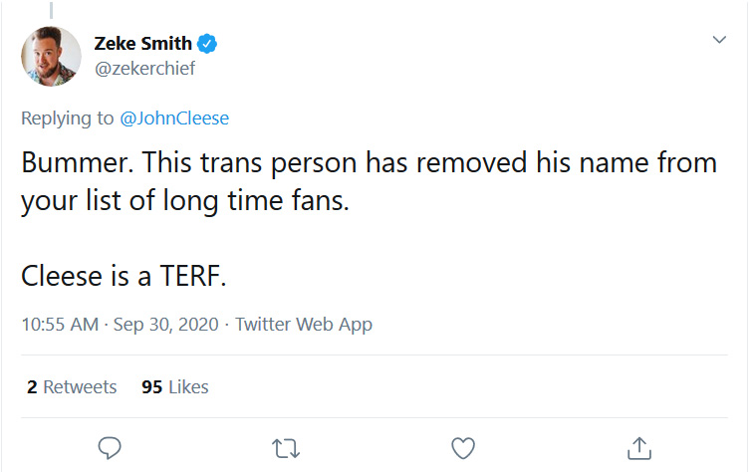Click the 'Replying to' label text

point(68,118)
